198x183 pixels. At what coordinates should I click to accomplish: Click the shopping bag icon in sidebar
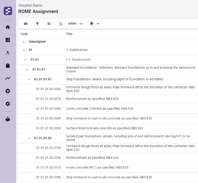point(8,66)
